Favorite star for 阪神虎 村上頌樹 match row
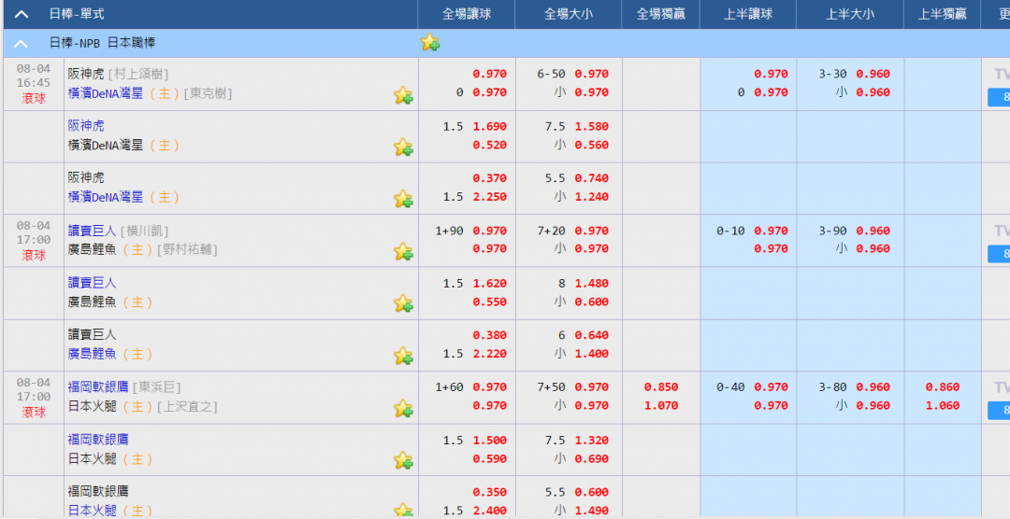Image resolution: width=1010 pixels, height=519 pixels. tap(403, 95)
